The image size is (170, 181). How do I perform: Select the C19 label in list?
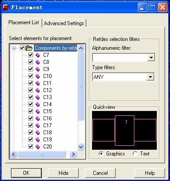[x=48, y=140]
